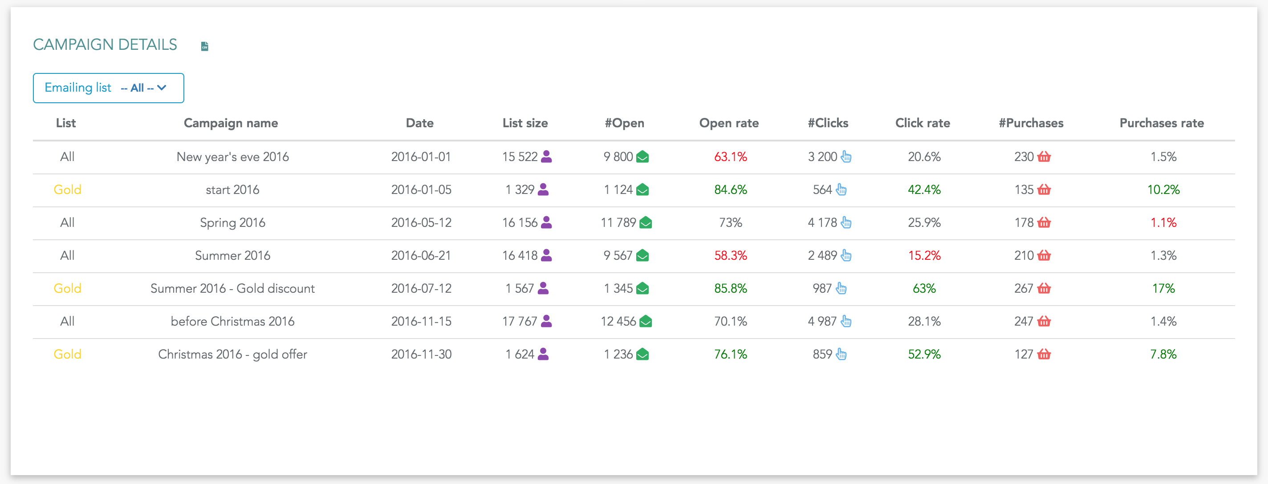Click the Purchases rate column header
The image size is (1268, 484).
(1162, 123)
